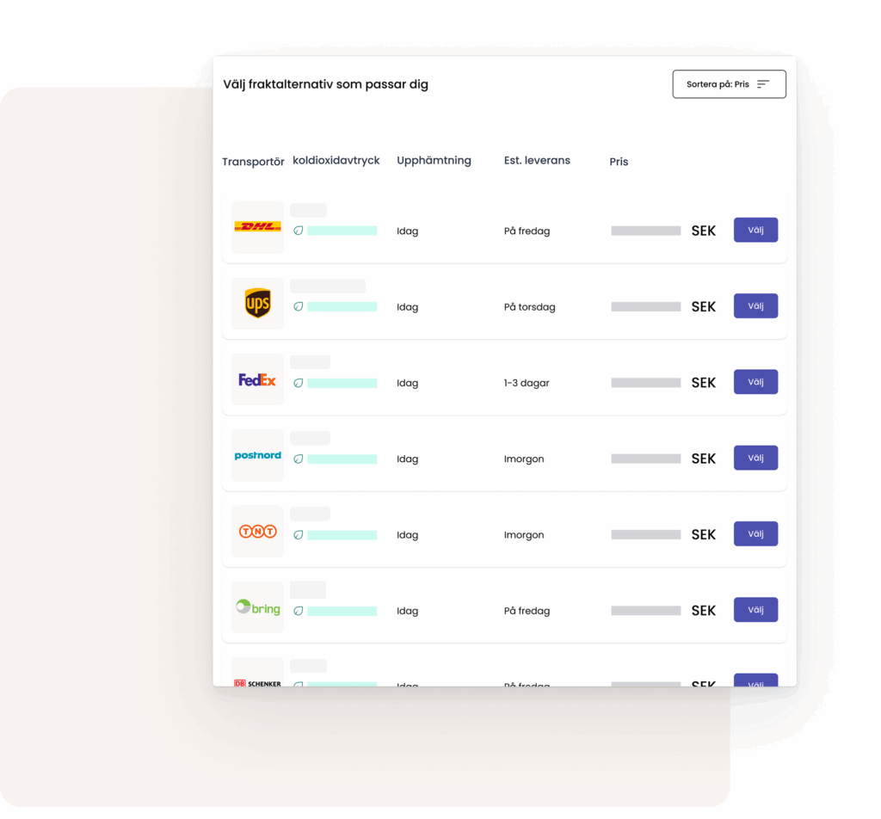
Task: Click the Upphämtning column header
Action: pos(434,161)
